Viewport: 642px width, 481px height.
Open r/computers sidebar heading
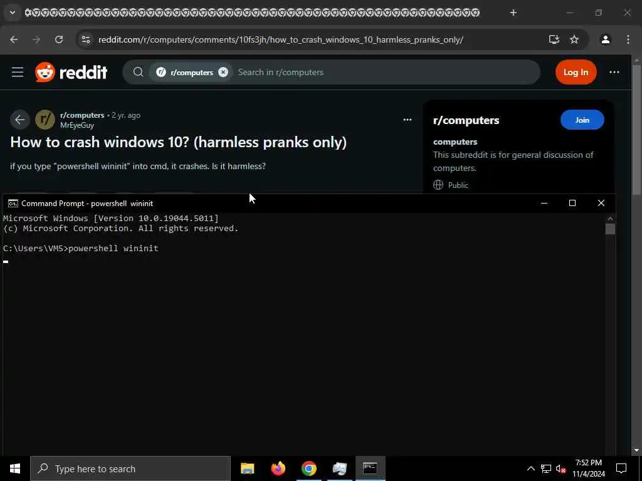466,120
